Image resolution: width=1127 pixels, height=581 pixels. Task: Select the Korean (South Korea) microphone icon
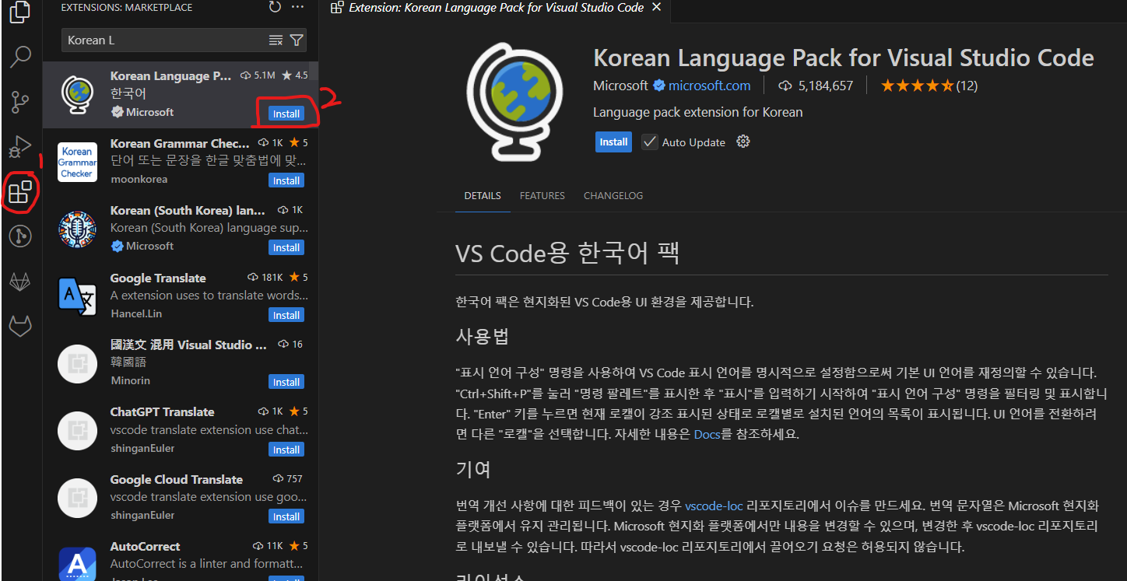tap(77, 229)
